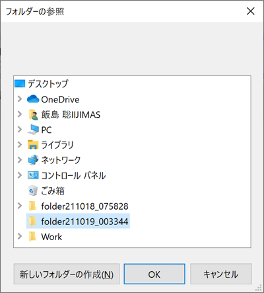Click the folder211018_075828 folder icon
The height and width of the screenshot is (293, 264).
click(x=32, y=206)
